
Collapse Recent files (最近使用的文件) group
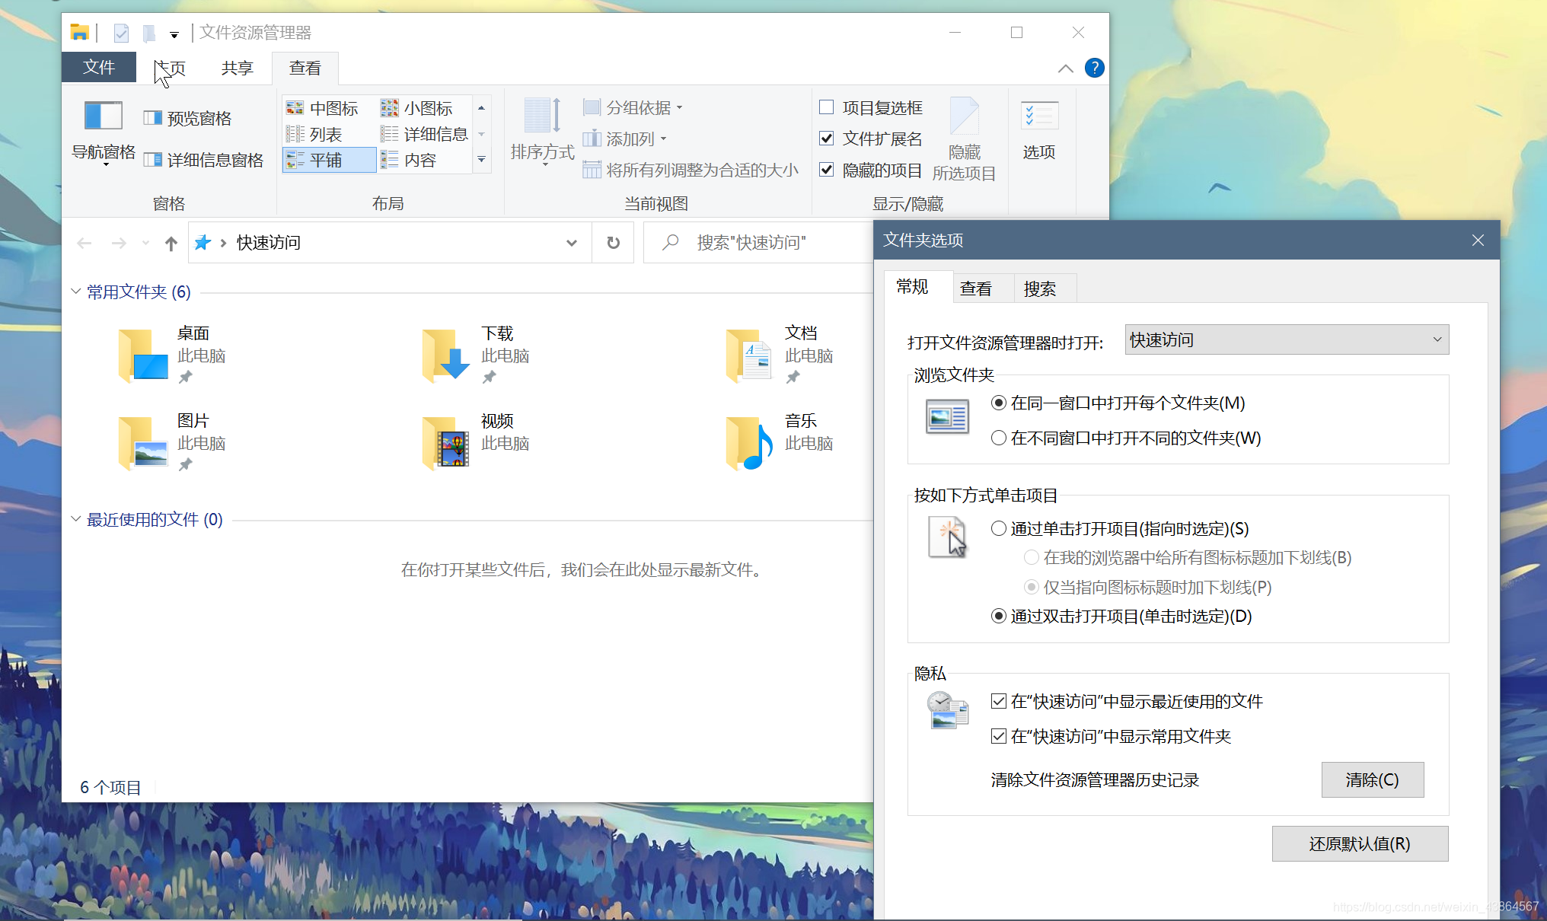click(x=75, y=519)
